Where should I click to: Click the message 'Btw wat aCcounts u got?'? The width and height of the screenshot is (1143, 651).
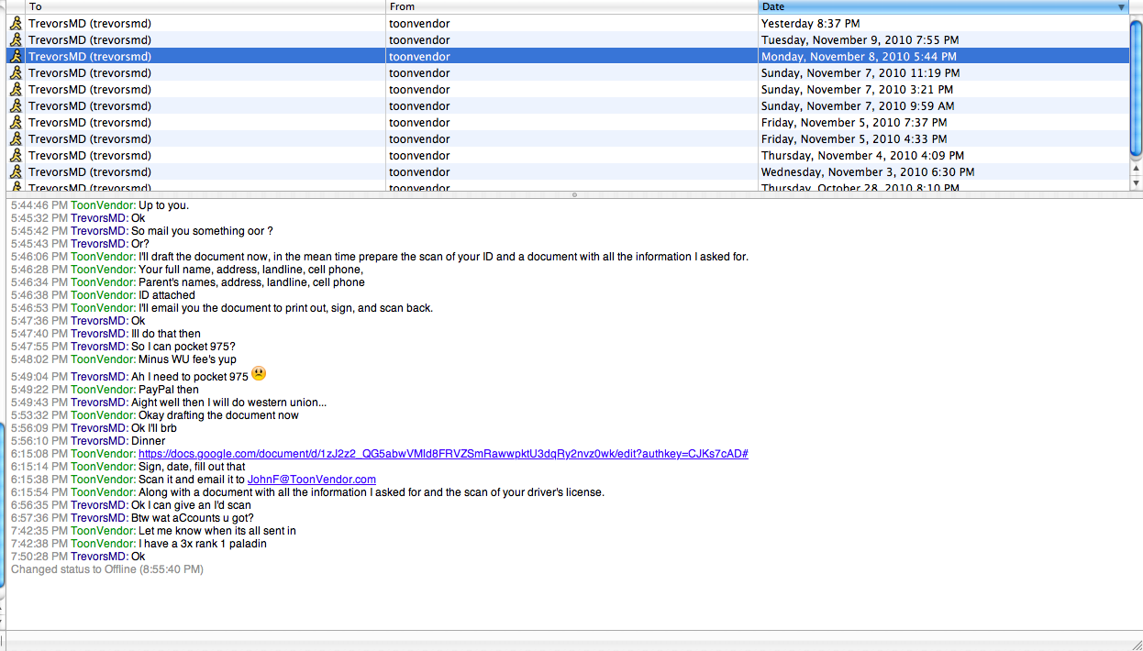pos(193,518)
